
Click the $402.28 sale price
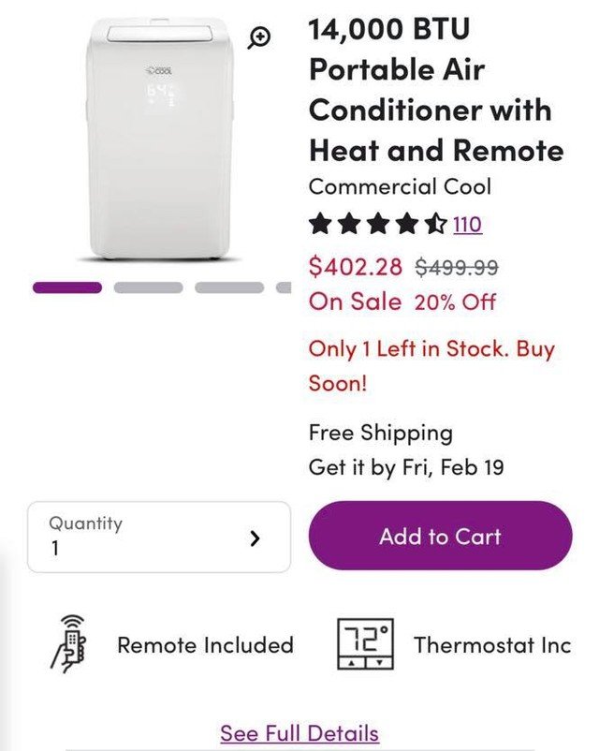[x=356, y=267]
